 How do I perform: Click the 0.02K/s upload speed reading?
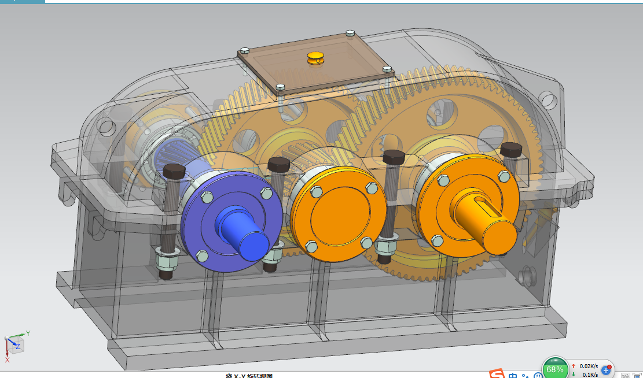[589, 366]
